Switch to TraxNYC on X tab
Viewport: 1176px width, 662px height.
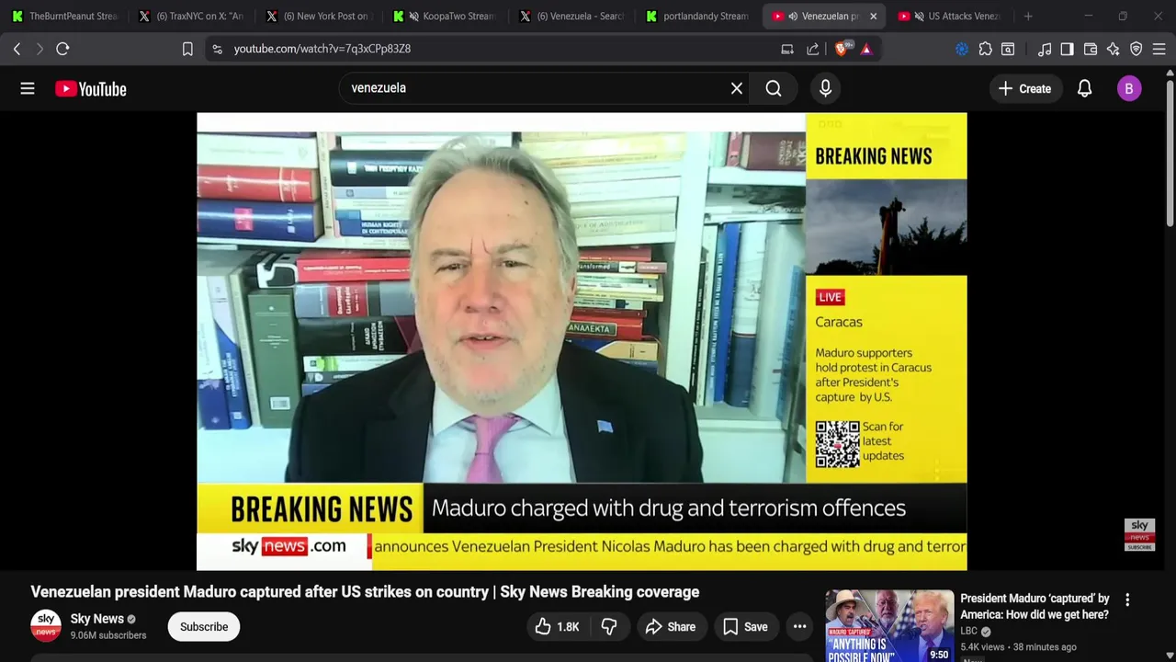(191, 17)
